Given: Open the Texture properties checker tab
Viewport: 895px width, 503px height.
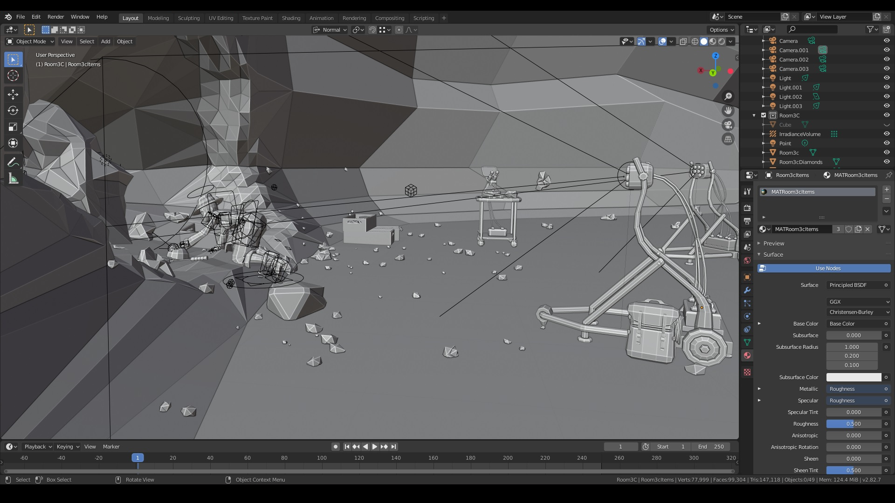Looking at the screenshot, I should [747, 372].
